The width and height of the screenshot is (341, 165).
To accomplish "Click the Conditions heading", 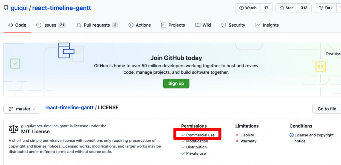I will [301, 126].
